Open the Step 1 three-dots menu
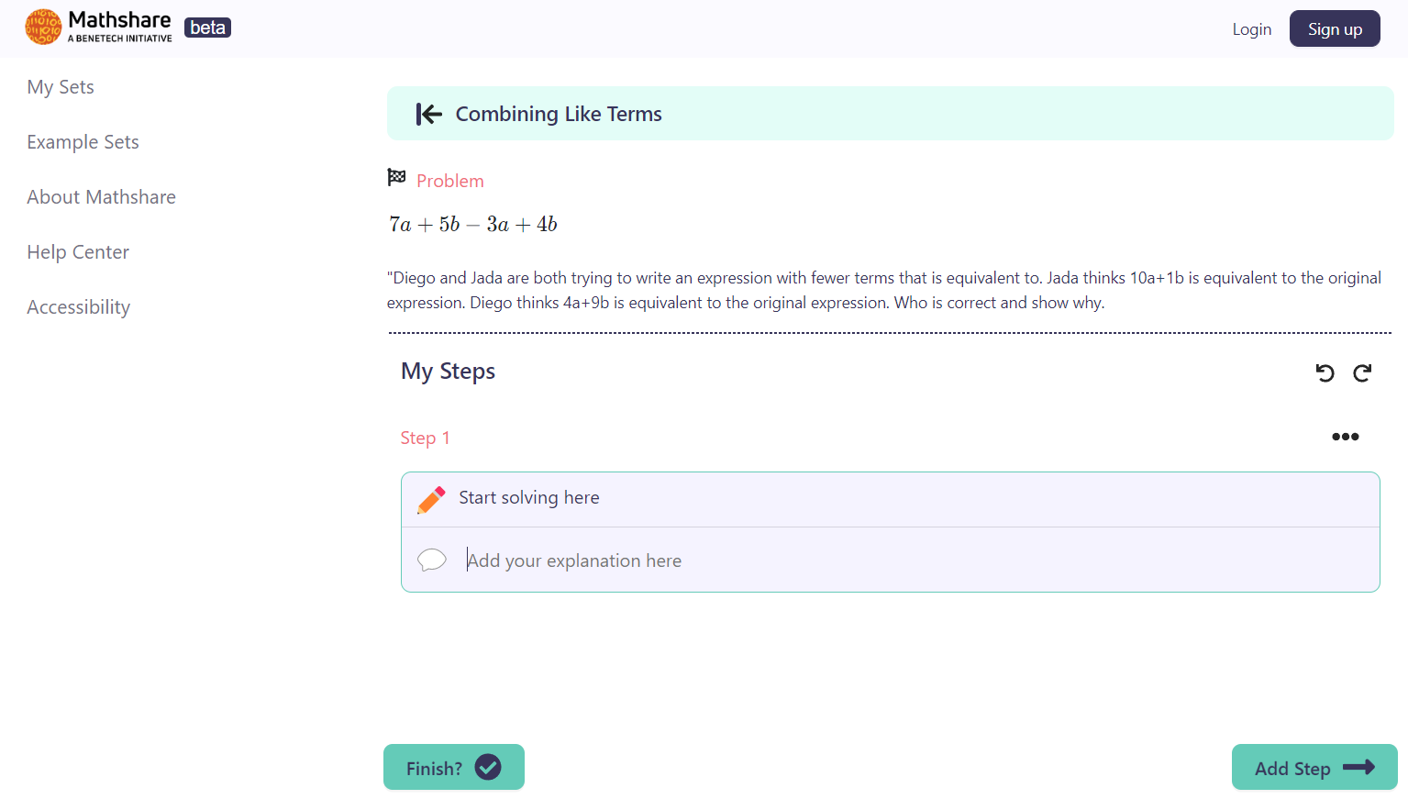The image size is (1408, 799). click(1345, 437)
